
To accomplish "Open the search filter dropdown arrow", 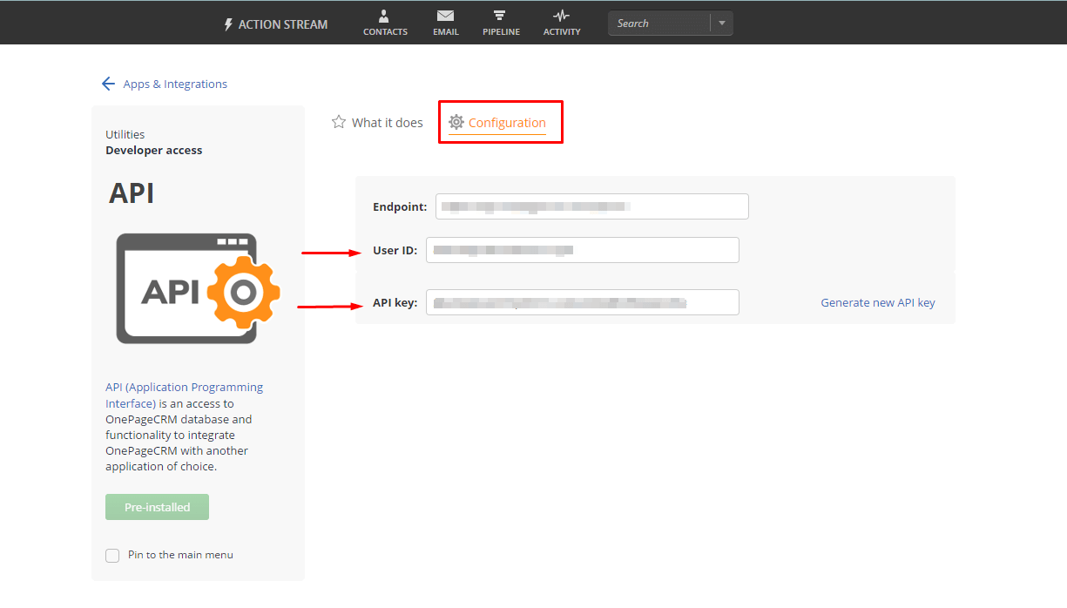I will click(x=722, y=23).
